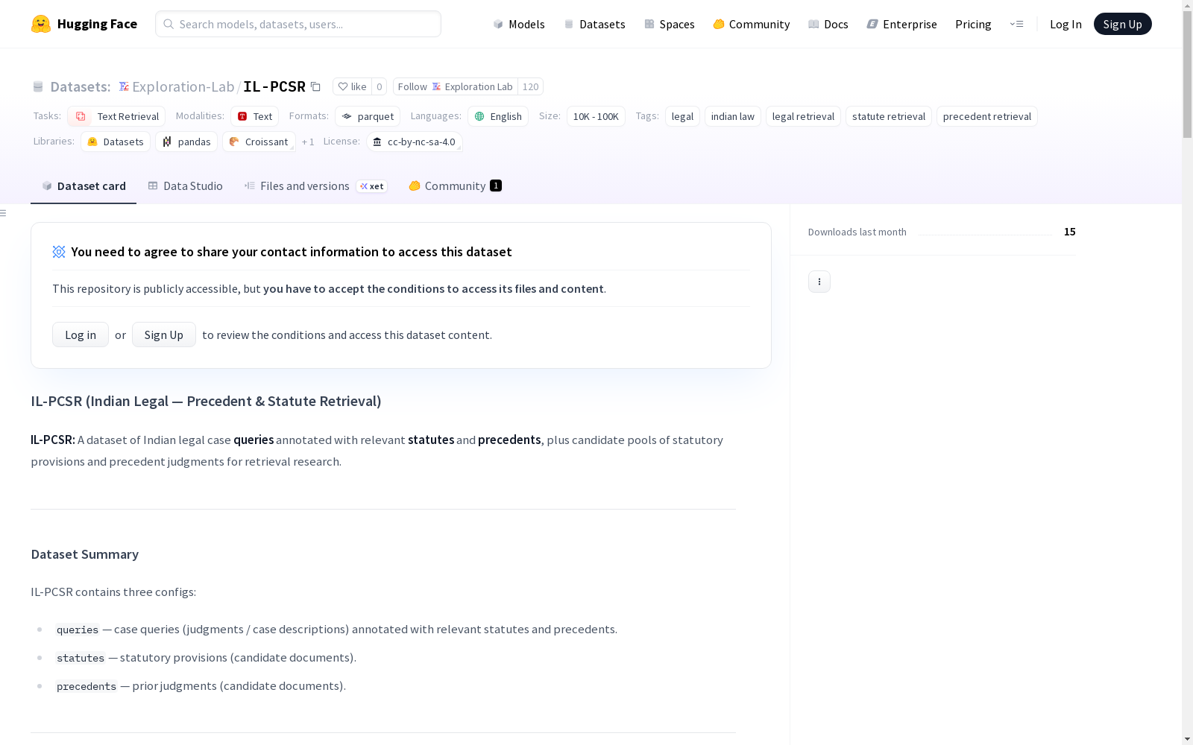Open the dataset Community tab

455,186
